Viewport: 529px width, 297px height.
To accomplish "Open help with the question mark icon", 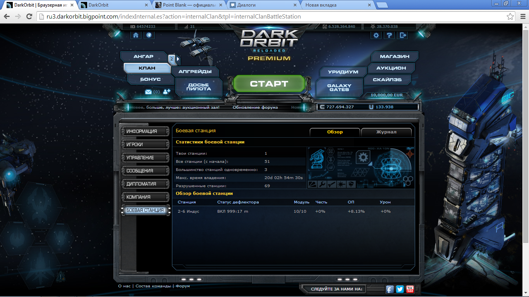I will click(x=389, y=35).
